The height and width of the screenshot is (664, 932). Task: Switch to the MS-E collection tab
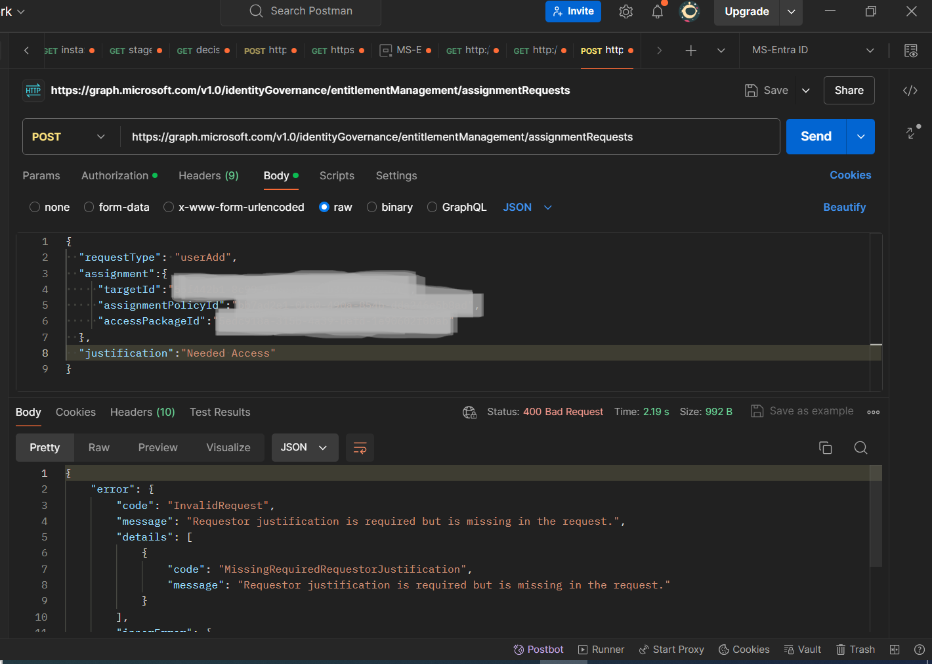pos(405,51)
